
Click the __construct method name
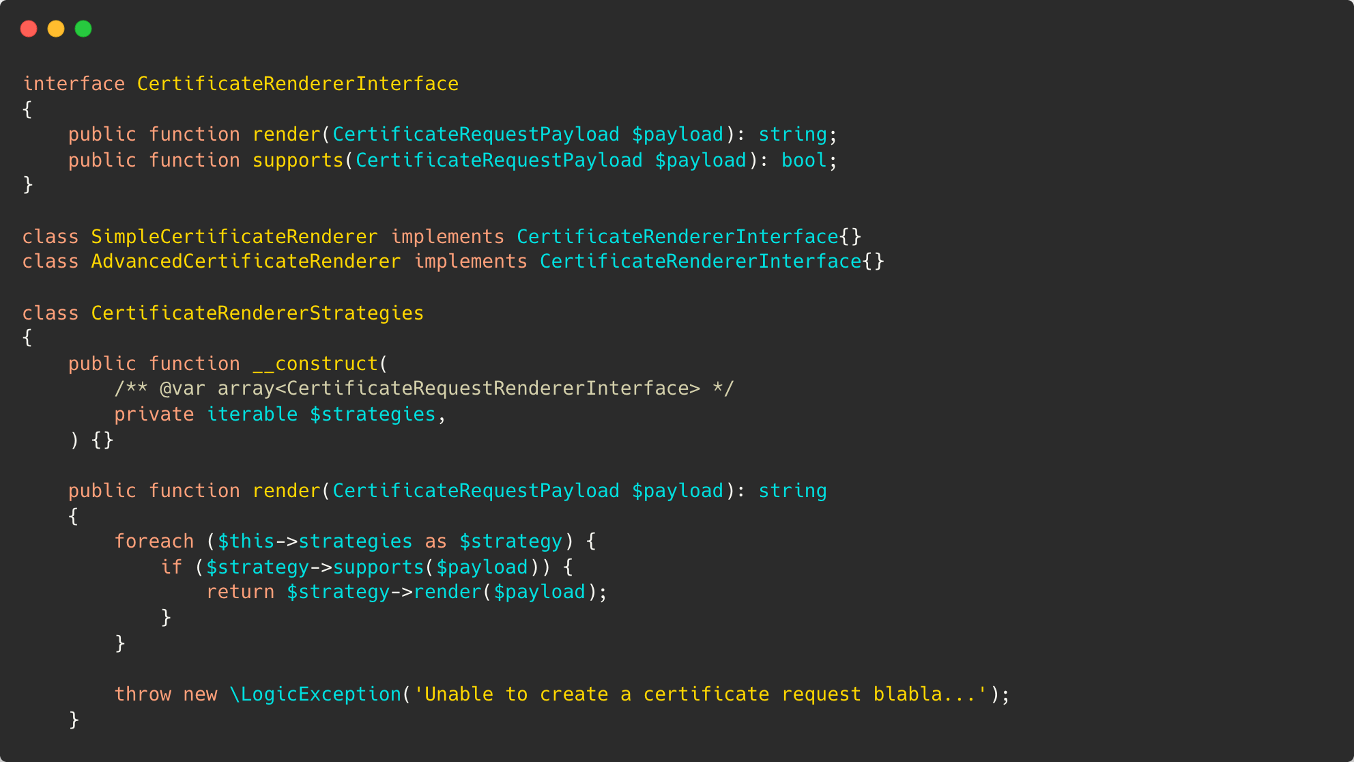(x=315, y=364)
